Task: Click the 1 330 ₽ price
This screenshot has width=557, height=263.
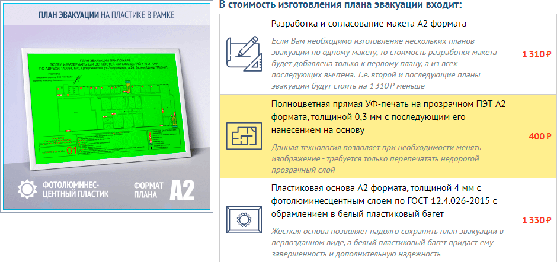Action: (x=536, y=220)
